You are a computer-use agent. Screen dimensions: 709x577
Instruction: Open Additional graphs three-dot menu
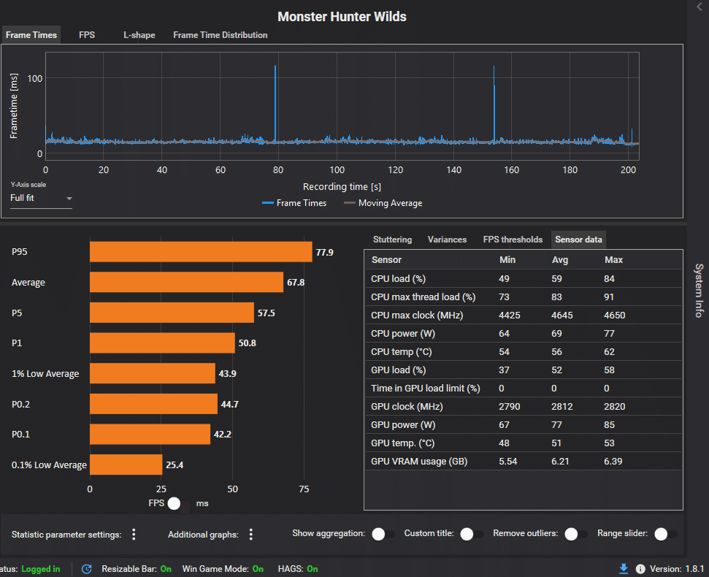pyautogui.click(x=251, y=535)
